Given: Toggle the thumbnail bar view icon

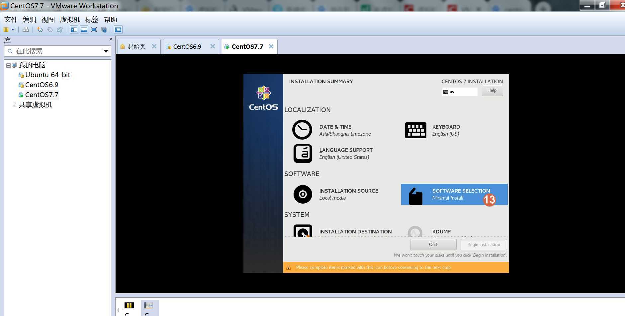Looking at the screenshot, I should pyautogui.click(x=84, y=30).
